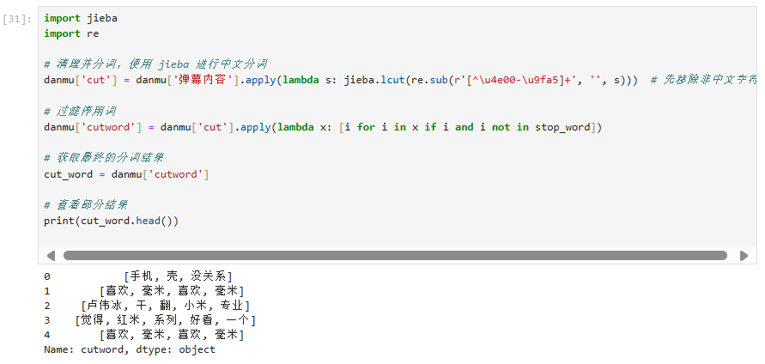This screenshot has width=765, height=364.
Task: Click the right arrow of horizontal scrollbar
Action: pyautogui.click(x=744, y=255)
